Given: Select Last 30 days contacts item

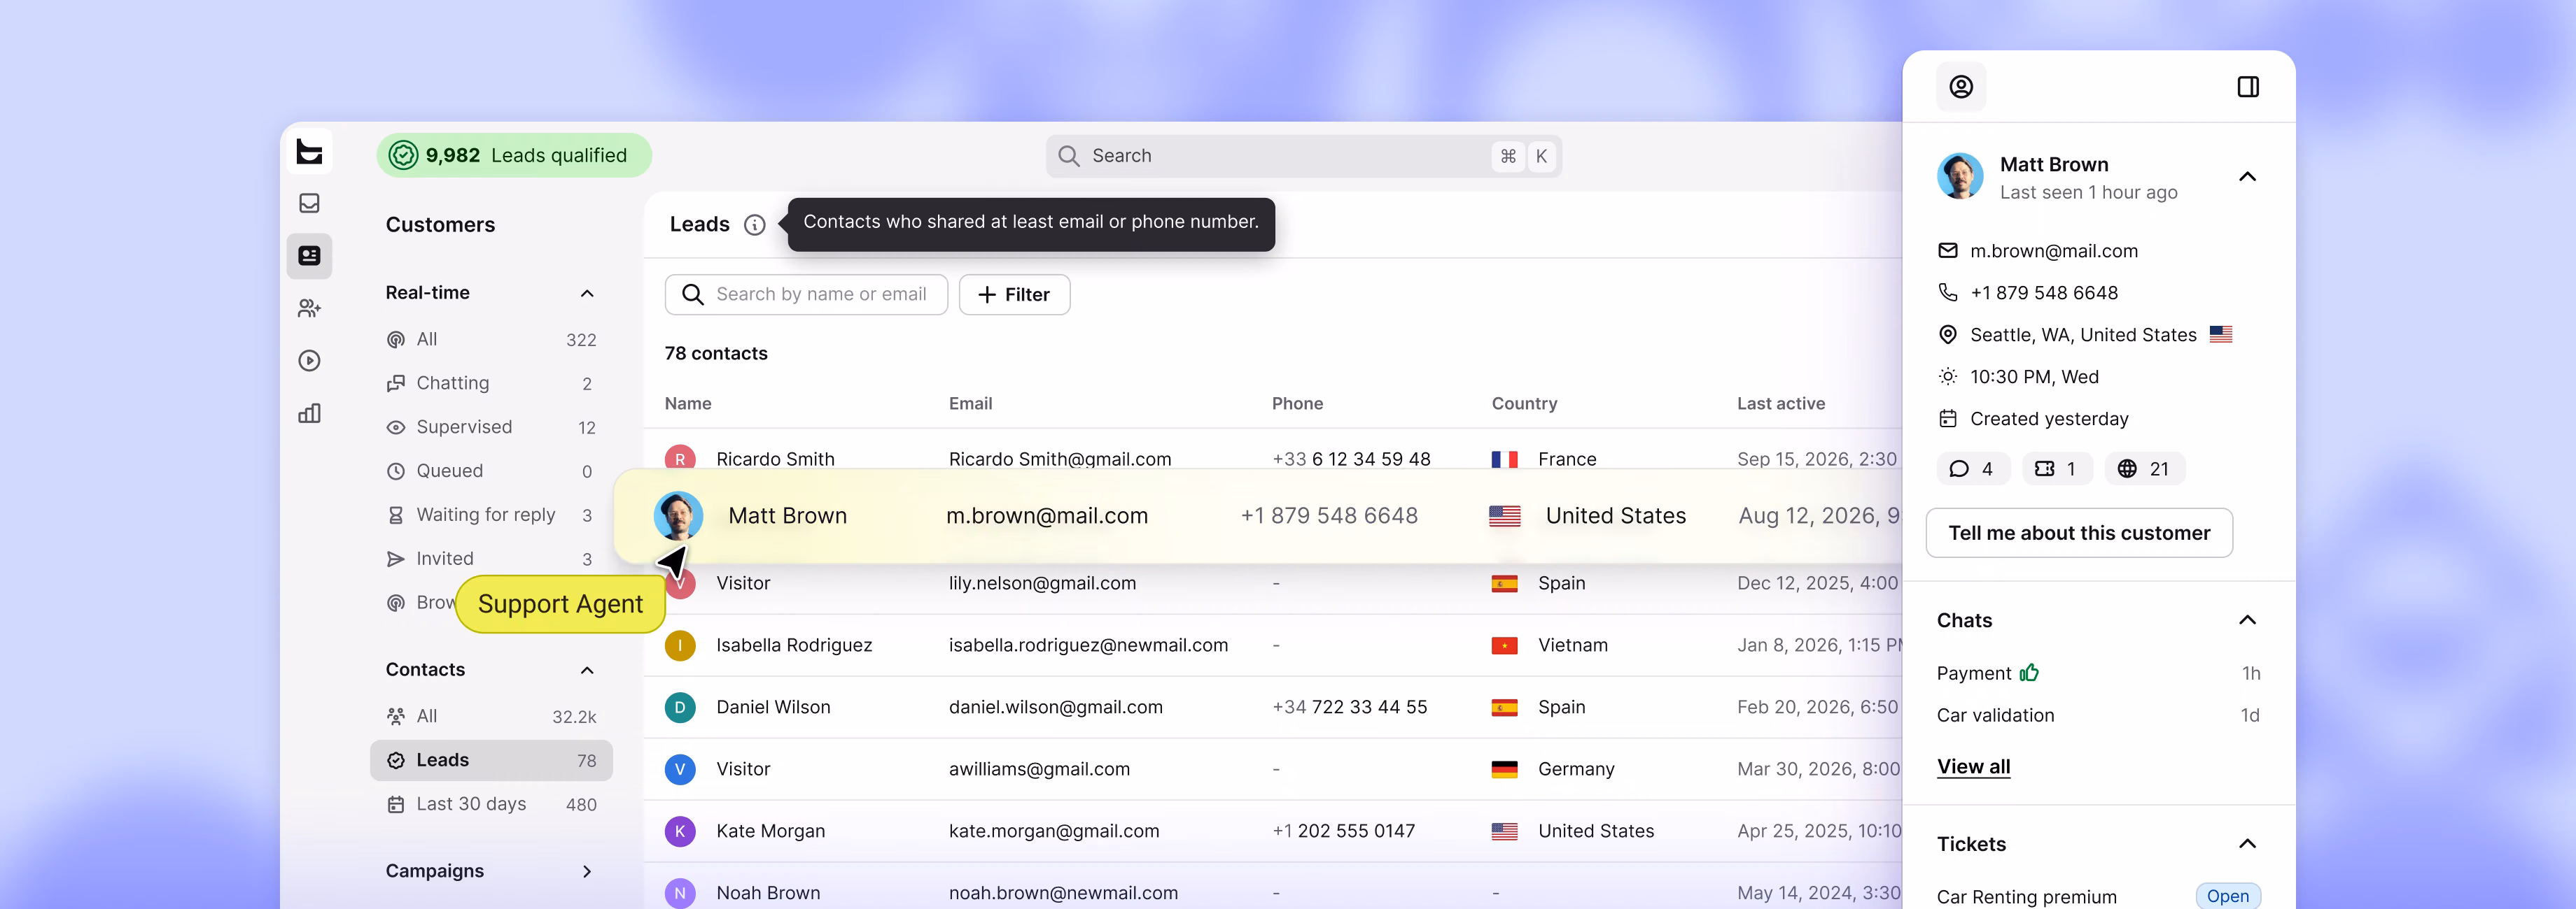Looking at the screenshot, I should (x=491, y=804).
